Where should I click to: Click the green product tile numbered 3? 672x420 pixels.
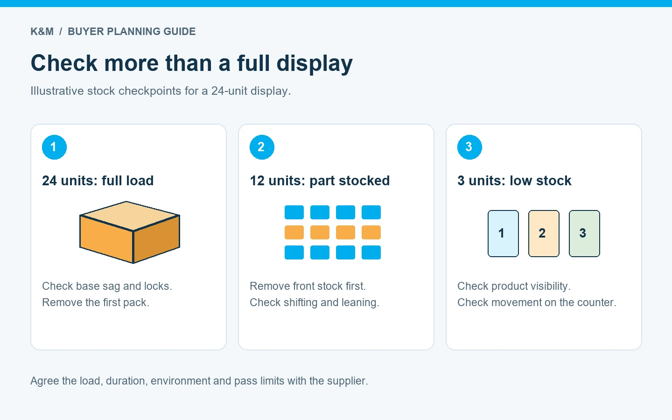(x=584, y=233)
